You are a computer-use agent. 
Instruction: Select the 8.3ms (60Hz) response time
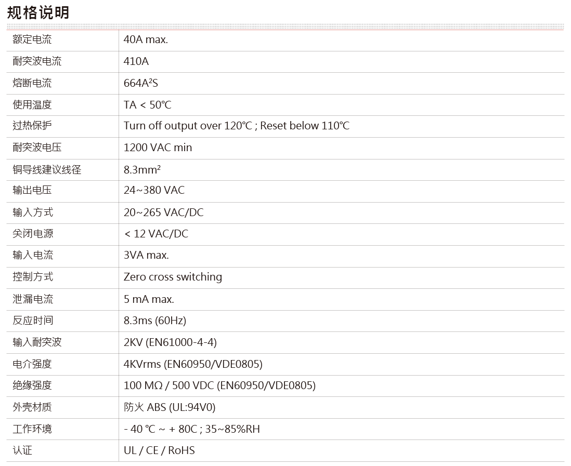[x=154, y=321]
